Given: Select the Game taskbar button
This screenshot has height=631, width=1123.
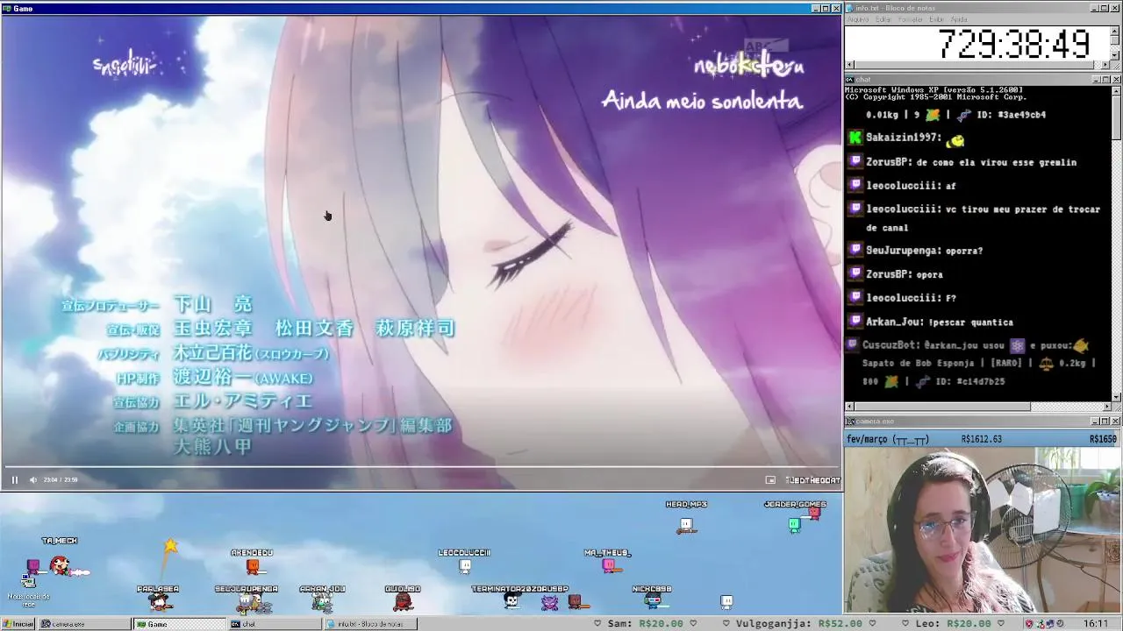Looking at the screenshot, I should [x=179, y=624].
